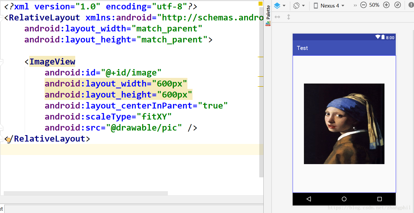The height and width of the screenshot is (213, 414).
Task: Open the Palette side tab
Action: pyautogui.click(x=268, y=15)
